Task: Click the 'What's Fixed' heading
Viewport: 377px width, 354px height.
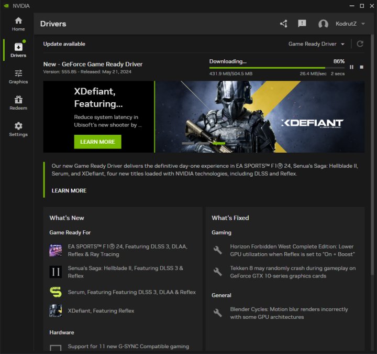Action: pyautogui.click(x=230, y=218)
